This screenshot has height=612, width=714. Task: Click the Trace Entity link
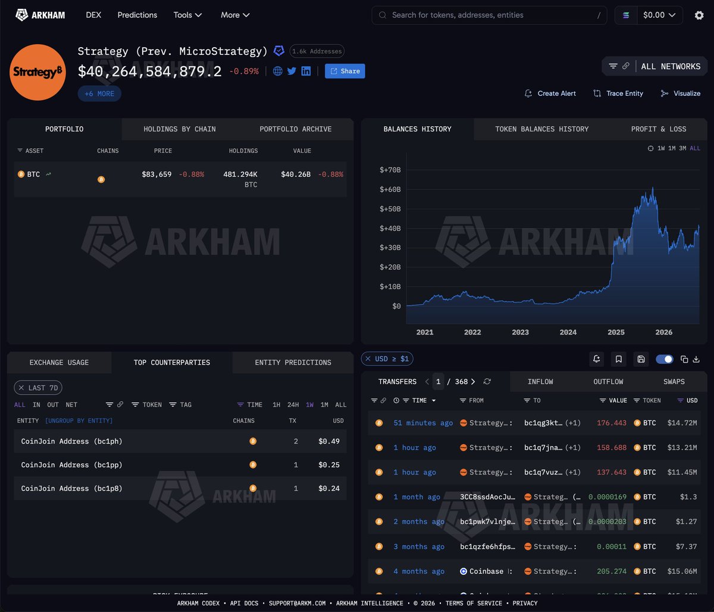pyautogui.click(x=618, y=93)
